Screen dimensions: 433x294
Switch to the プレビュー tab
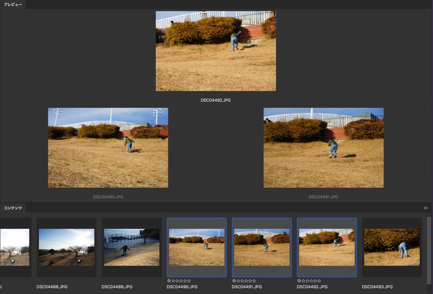tap(13, 4)
